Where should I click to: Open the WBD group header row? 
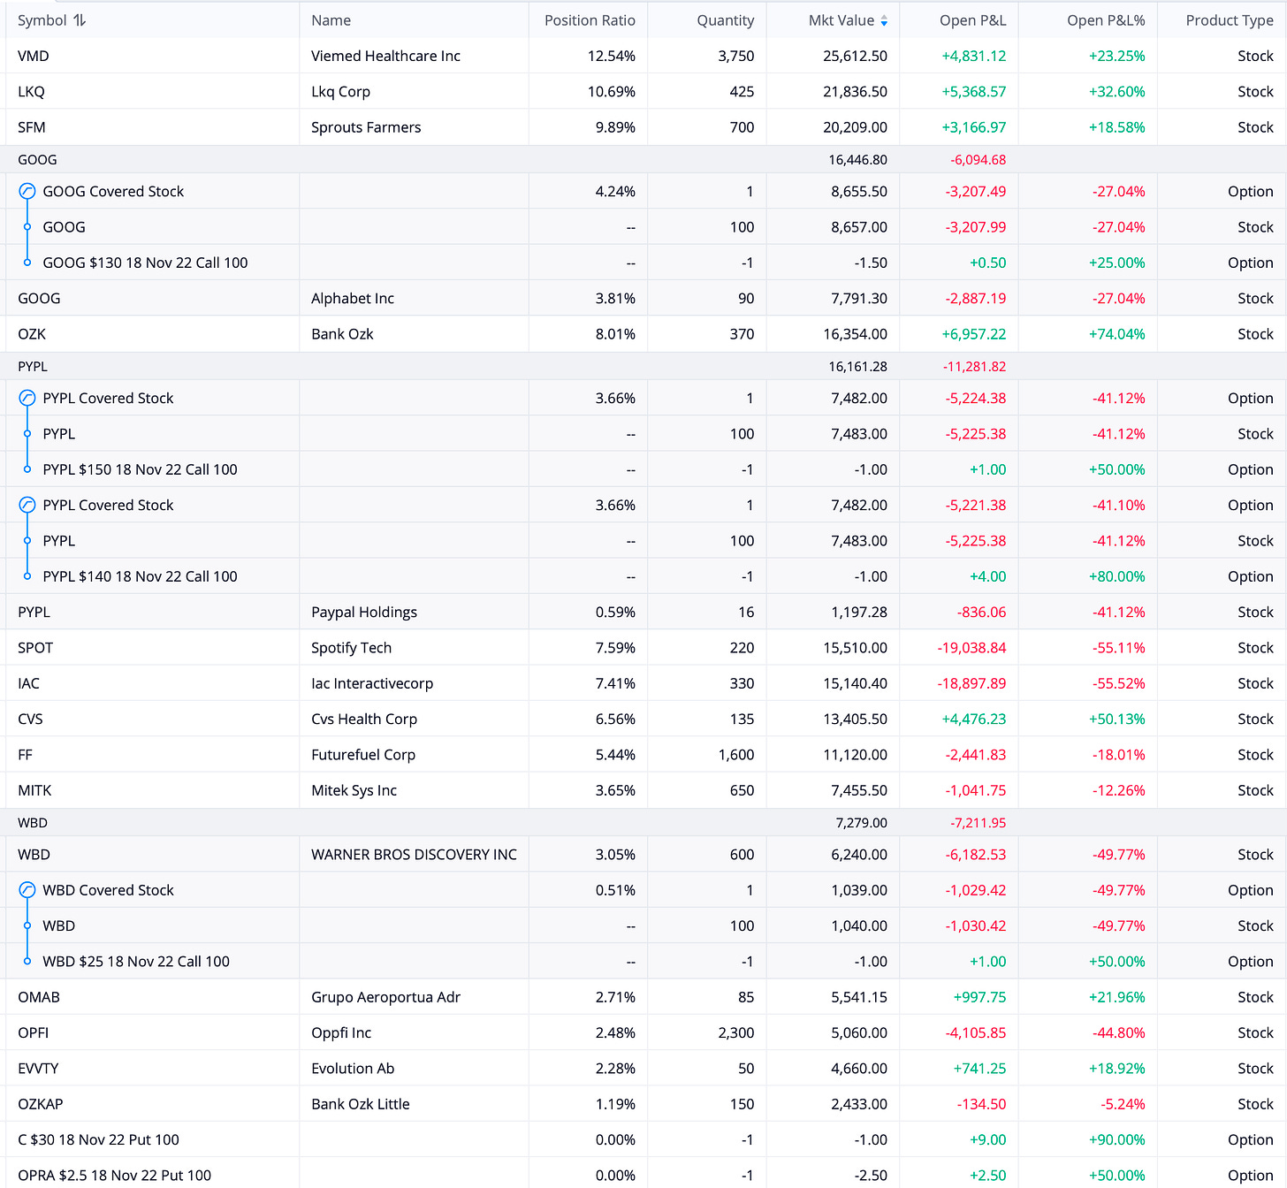tap(643, 823)
